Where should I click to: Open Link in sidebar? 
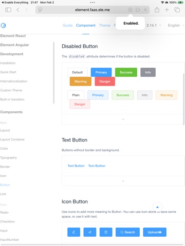[x=3, y=194]
